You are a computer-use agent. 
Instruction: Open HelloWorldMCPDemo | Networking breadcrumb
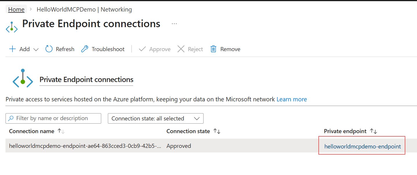84,9
